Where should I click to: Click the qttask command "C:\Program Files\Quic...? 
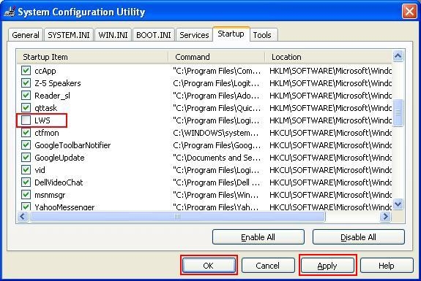click(217, 108)
